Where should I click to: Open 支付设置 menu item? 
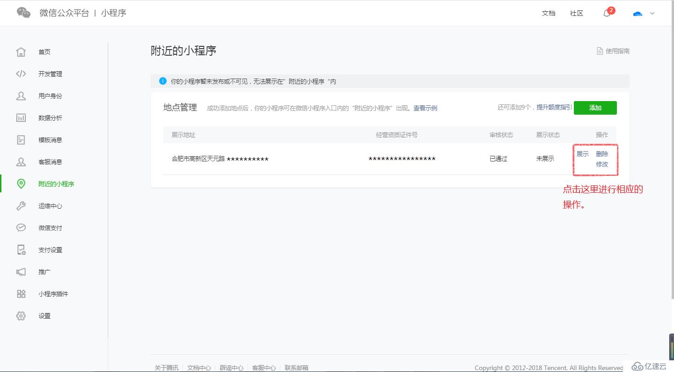point(50,250)
